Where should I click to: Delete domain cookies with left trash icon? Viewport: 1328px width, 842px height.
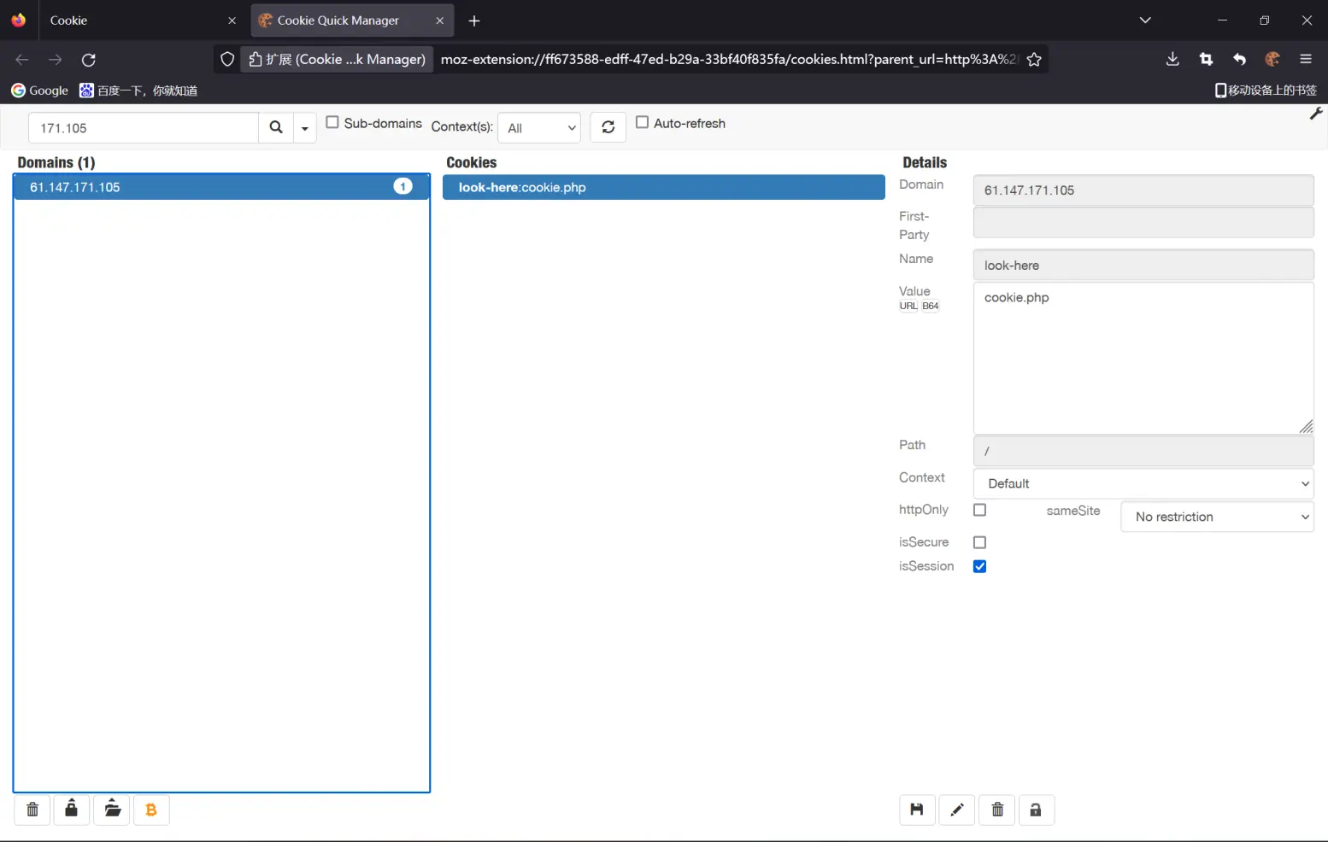click(32, 810)
